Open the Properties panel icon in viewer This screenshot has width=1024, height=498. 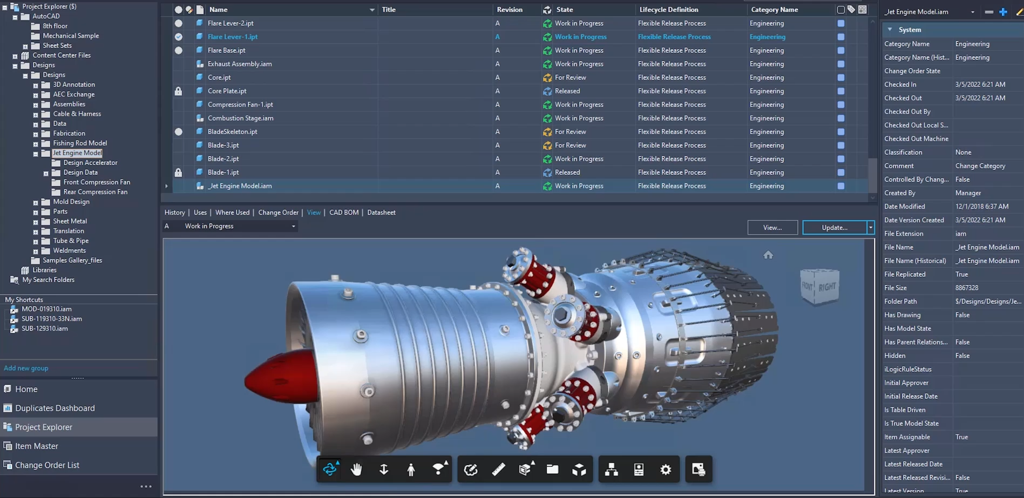pyautogui.click(x=639, y=469)
